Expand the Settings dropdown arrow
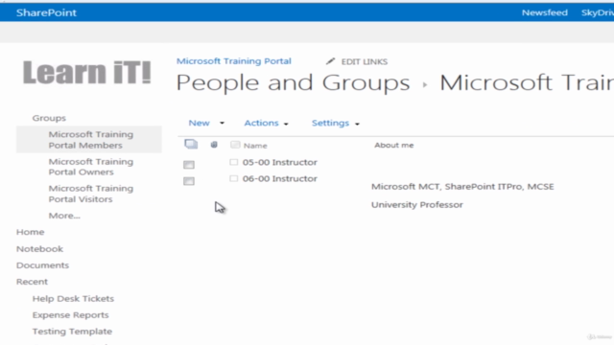Viewport: 614px width, 345px height. tap(357, 124)
